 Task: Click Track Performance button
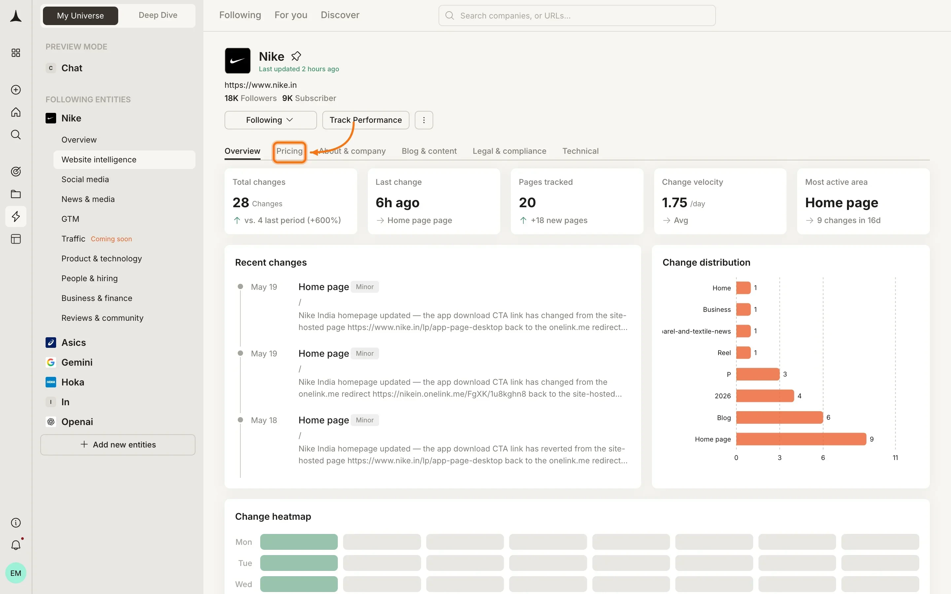366,120
